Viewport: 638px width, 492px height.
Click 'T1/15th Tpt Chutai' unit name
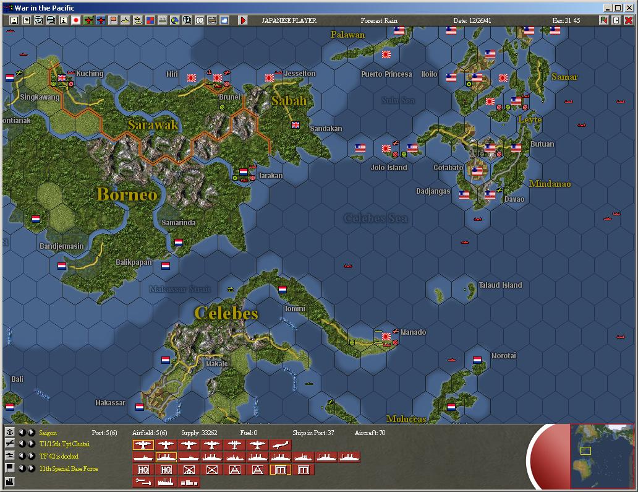tap(64, 444)
